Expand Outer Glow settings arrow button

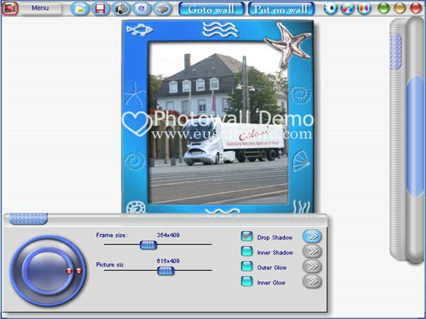click(312, 266)
